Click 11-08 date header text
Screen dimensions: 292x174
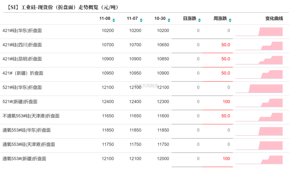tap(105, 19)
